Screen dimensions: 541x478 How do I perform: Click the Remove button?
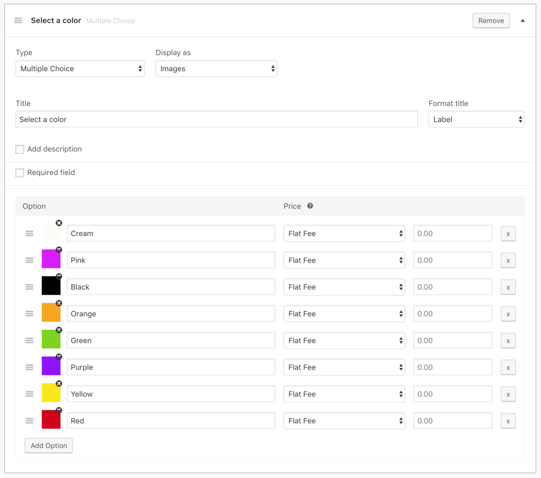coord(491,21)
